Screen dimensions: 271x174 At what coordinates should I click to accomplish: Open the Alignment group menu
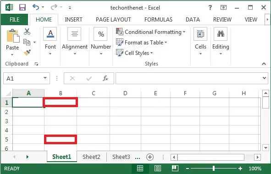(75, 41)
